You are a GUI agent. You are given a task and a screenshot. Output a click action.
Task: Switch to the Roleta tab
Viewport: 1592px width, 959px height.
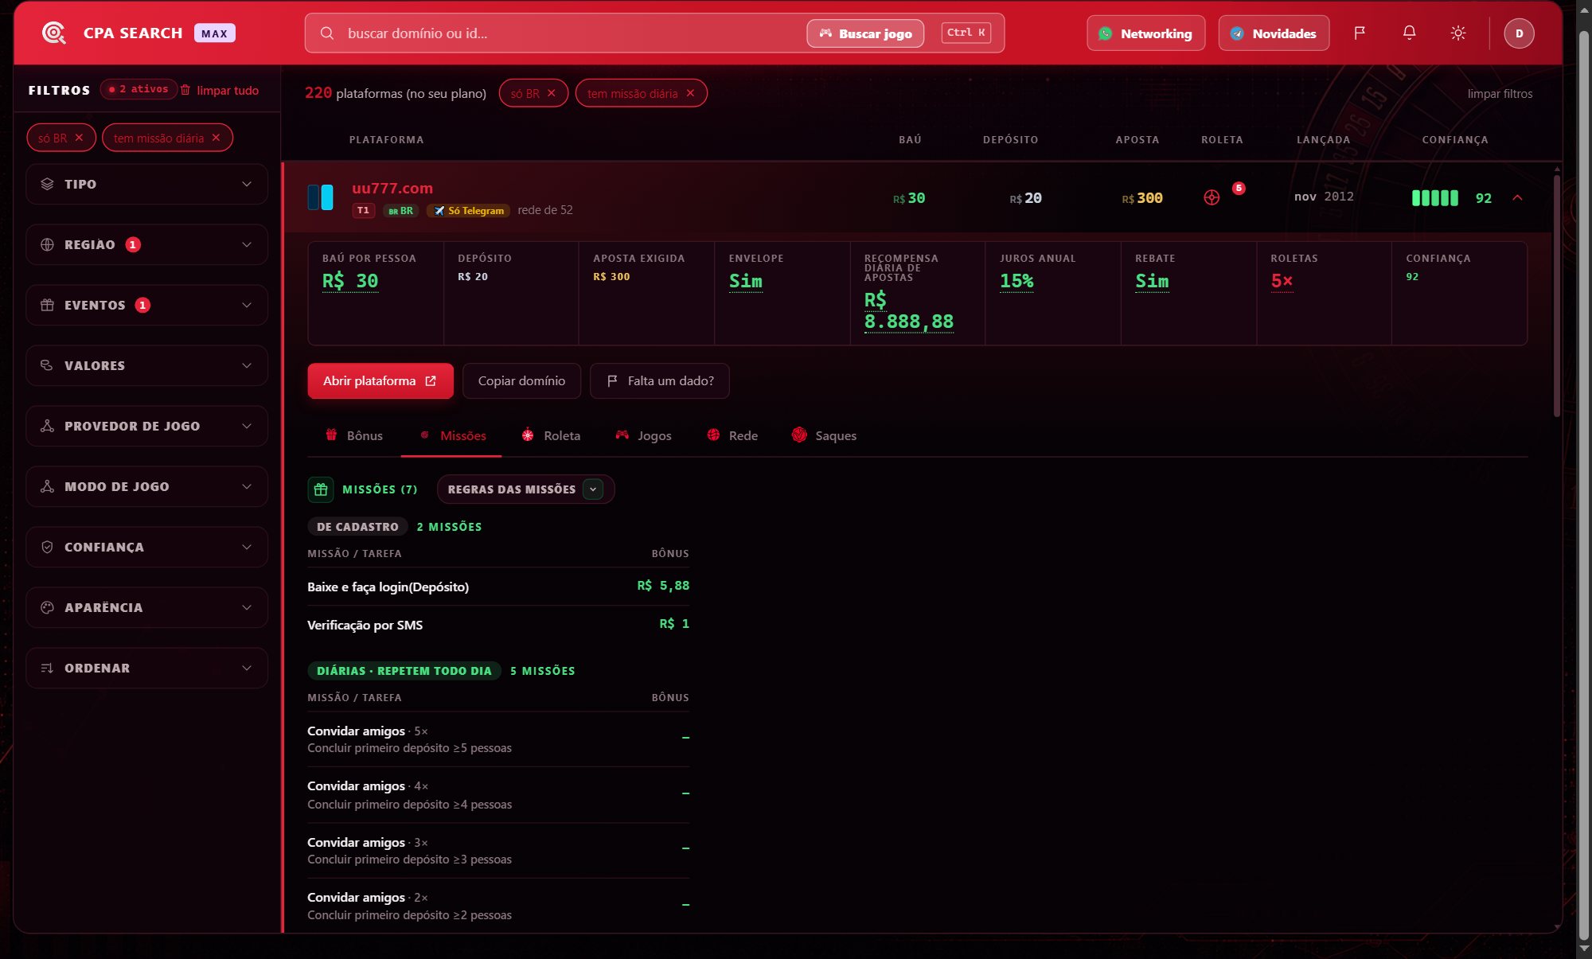[x=551, y=435]
